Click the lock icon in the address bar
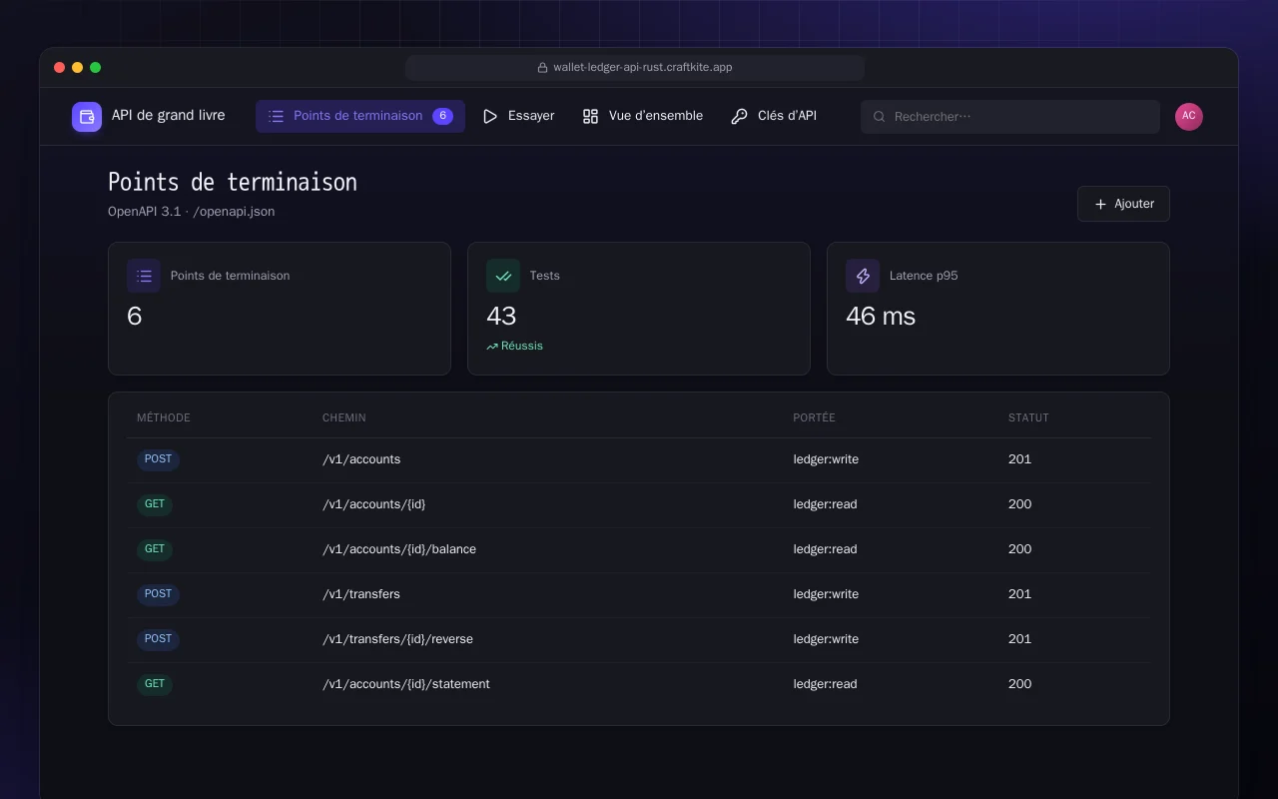 point(543,68)
